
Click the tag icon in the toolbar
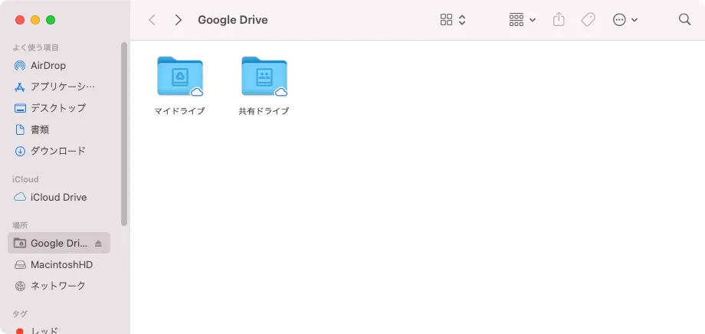(x=588, y=20)
